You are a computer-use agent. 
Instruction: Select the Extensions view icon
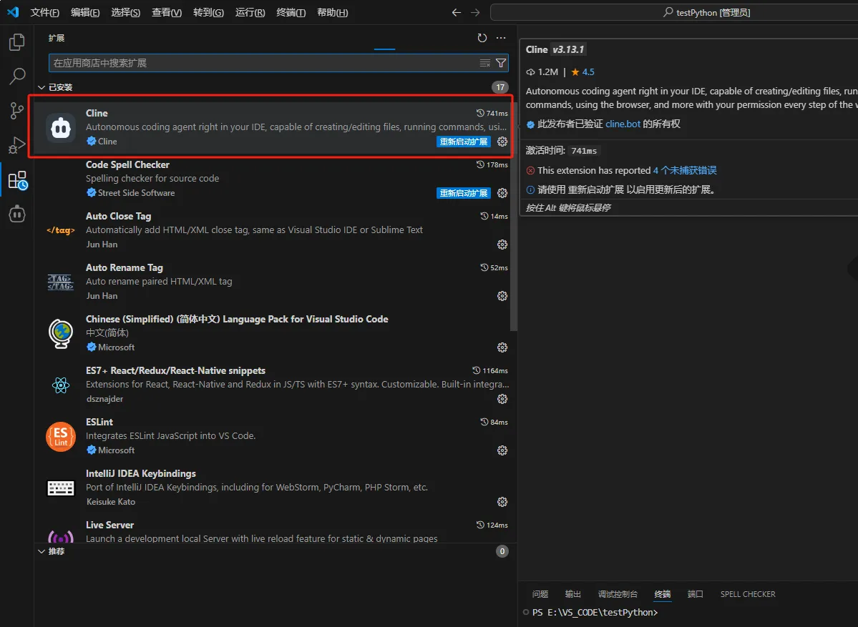(17, 180)
